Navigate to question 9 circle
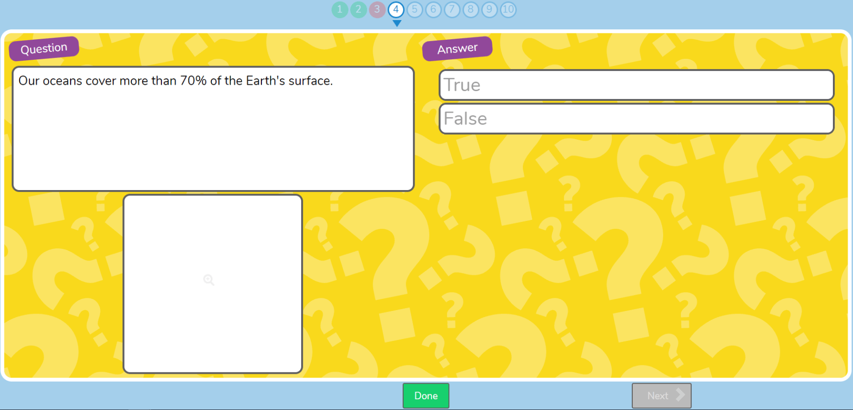The width and height of the screenshot is (853, 410). [489, 9]
